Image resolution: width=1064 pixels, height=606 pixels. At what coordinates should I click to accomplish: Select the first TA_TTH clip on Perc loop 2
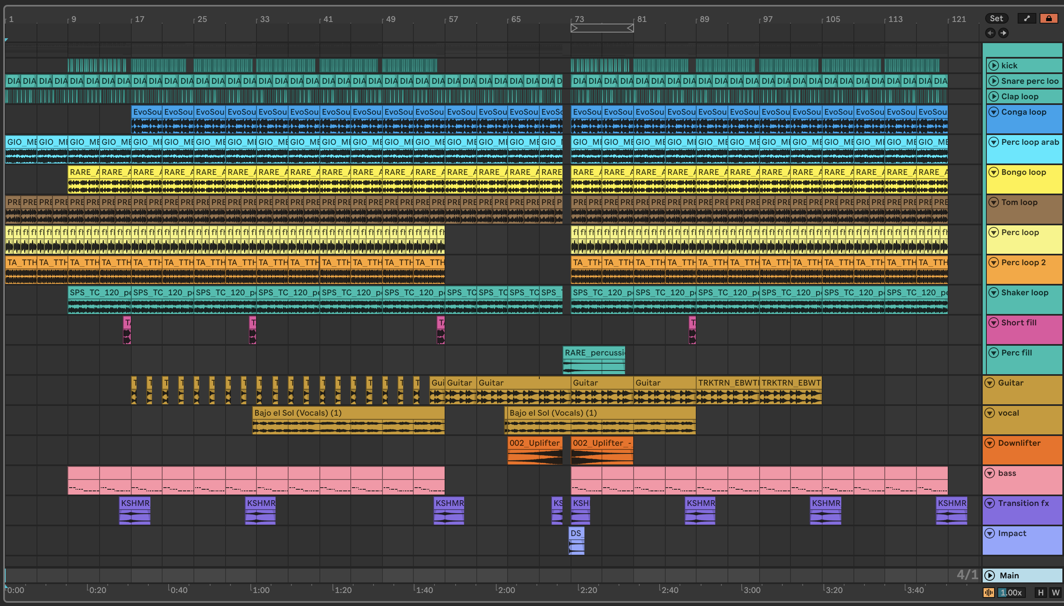pyautogui.click(x=21, y=269)
